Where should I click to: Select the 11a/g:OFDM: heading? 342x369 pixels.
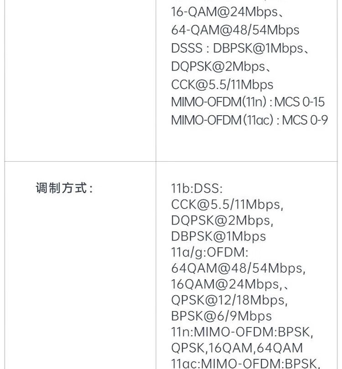pyautogui.click(x=210, y=252)
